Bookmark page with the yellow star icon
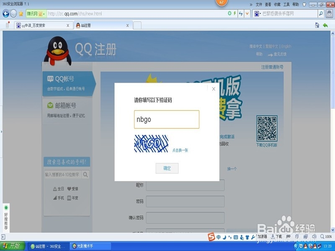 coord(21,14)
